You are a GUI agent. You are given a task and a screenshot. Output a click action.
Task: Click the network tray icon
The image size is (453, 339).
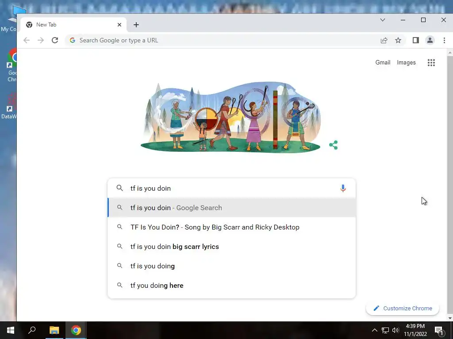tap(385, 330)
